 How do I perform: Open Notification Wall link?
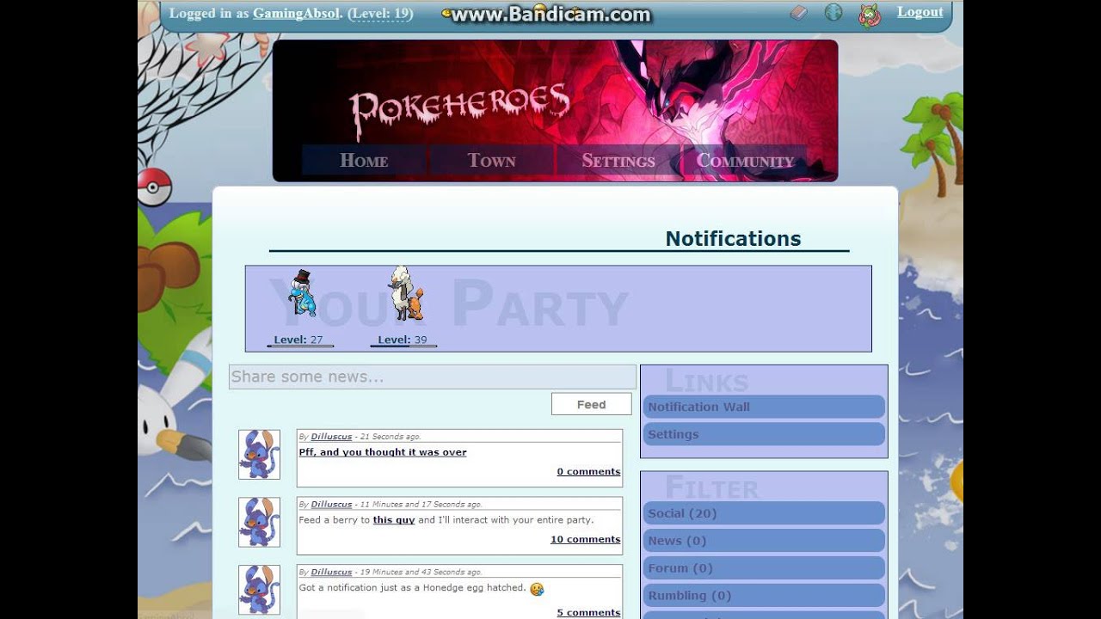(763, 407)
